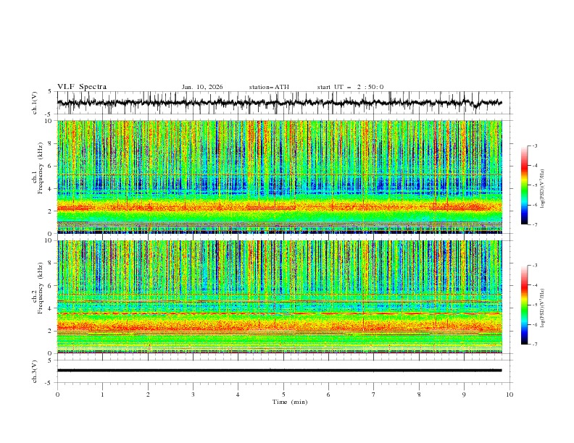Click the ch.2 spectrogram color scale bar
The width and height of the screenshot is (574, 443).
coord(524,305)
